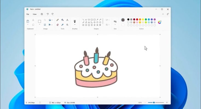The image size is (201, 109).
Task: Open the File menu
Action: pos(28,14)
